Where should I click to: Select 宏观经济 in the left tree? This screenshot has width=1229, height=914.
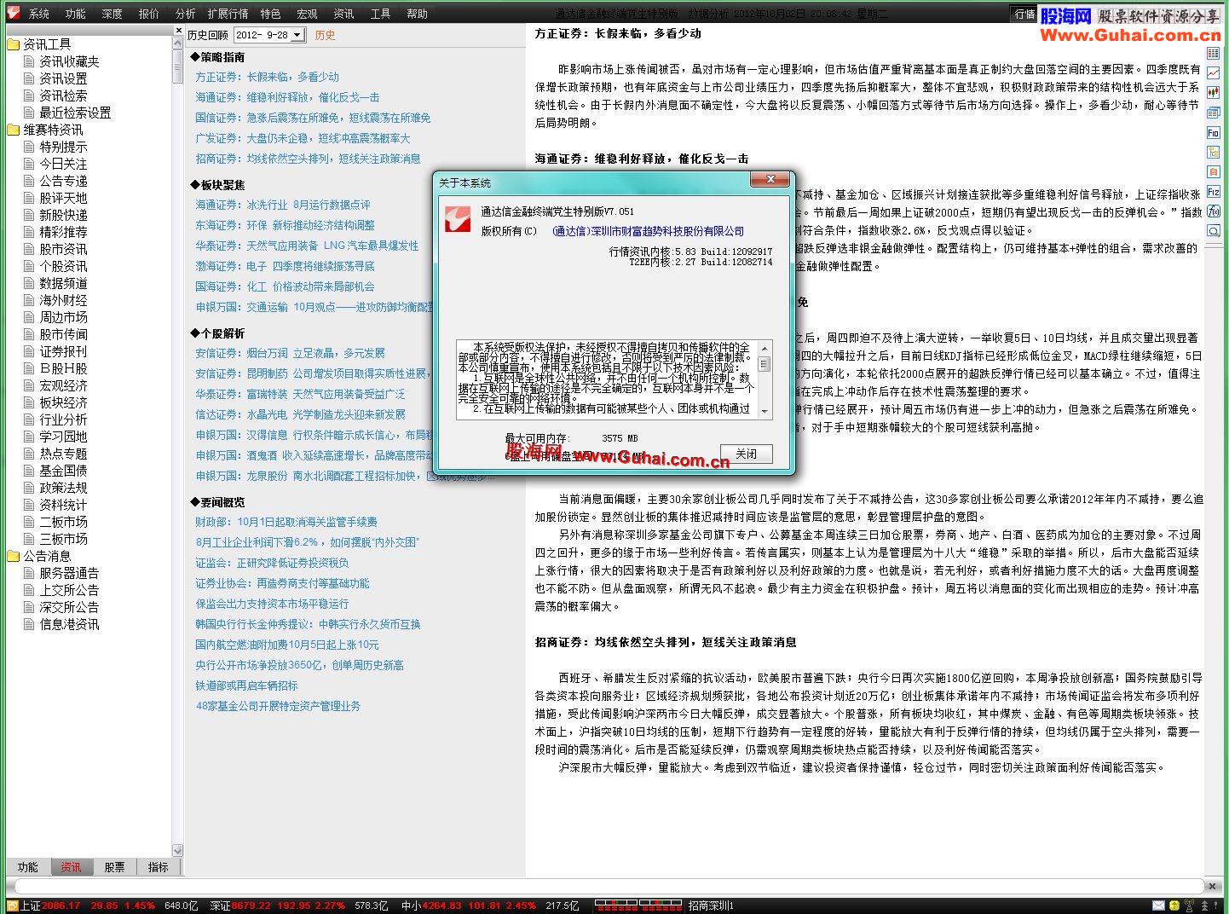tap(63, 385)
